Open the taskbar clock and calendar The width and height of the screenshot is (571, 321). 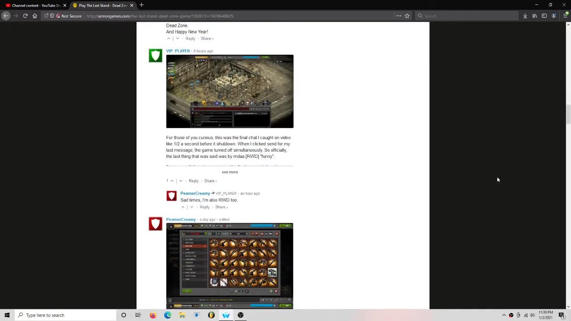(546, 315)
